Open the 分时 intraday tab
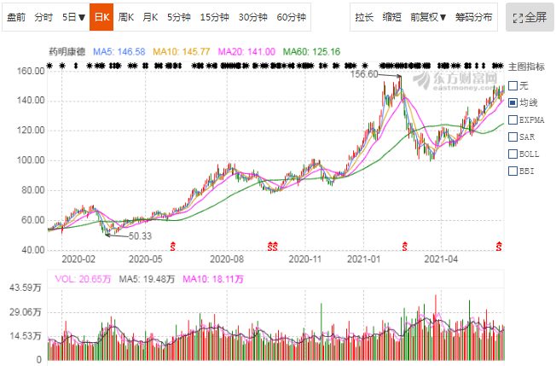Viewport: 556px width, 366px height. point(43,17)
